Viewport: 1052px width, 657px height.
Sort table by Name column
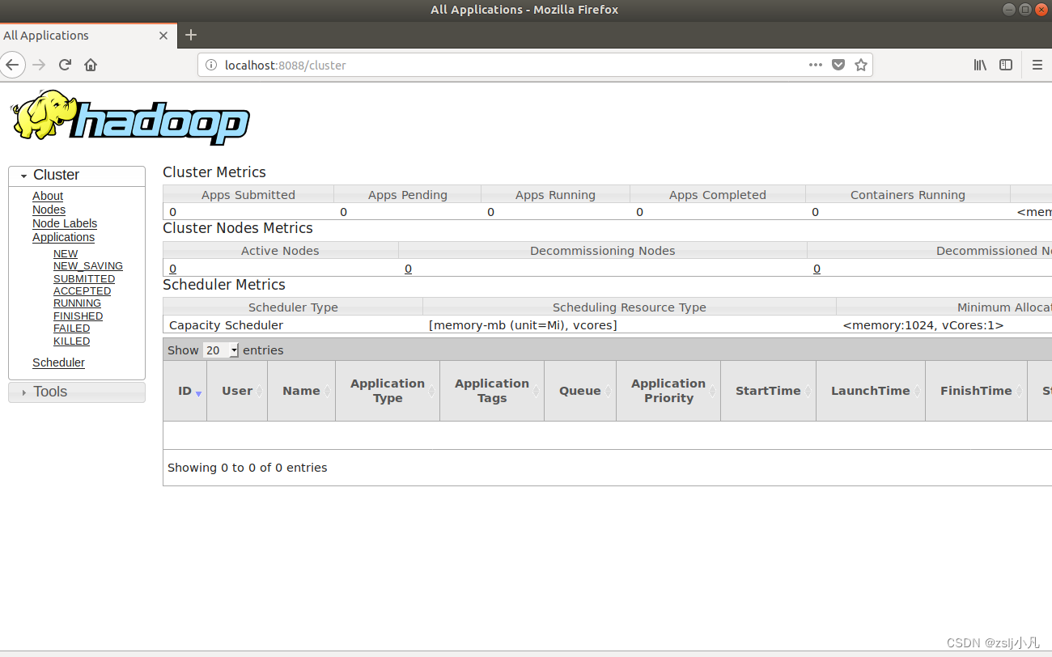pos(301,391)
